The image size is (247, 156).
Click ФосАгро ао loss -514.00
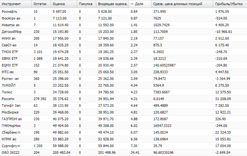[221, 18]
